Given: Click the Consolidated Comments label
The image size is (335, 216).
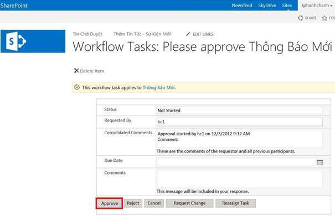Looking at the screenshot, I should [x=128, y=133].
